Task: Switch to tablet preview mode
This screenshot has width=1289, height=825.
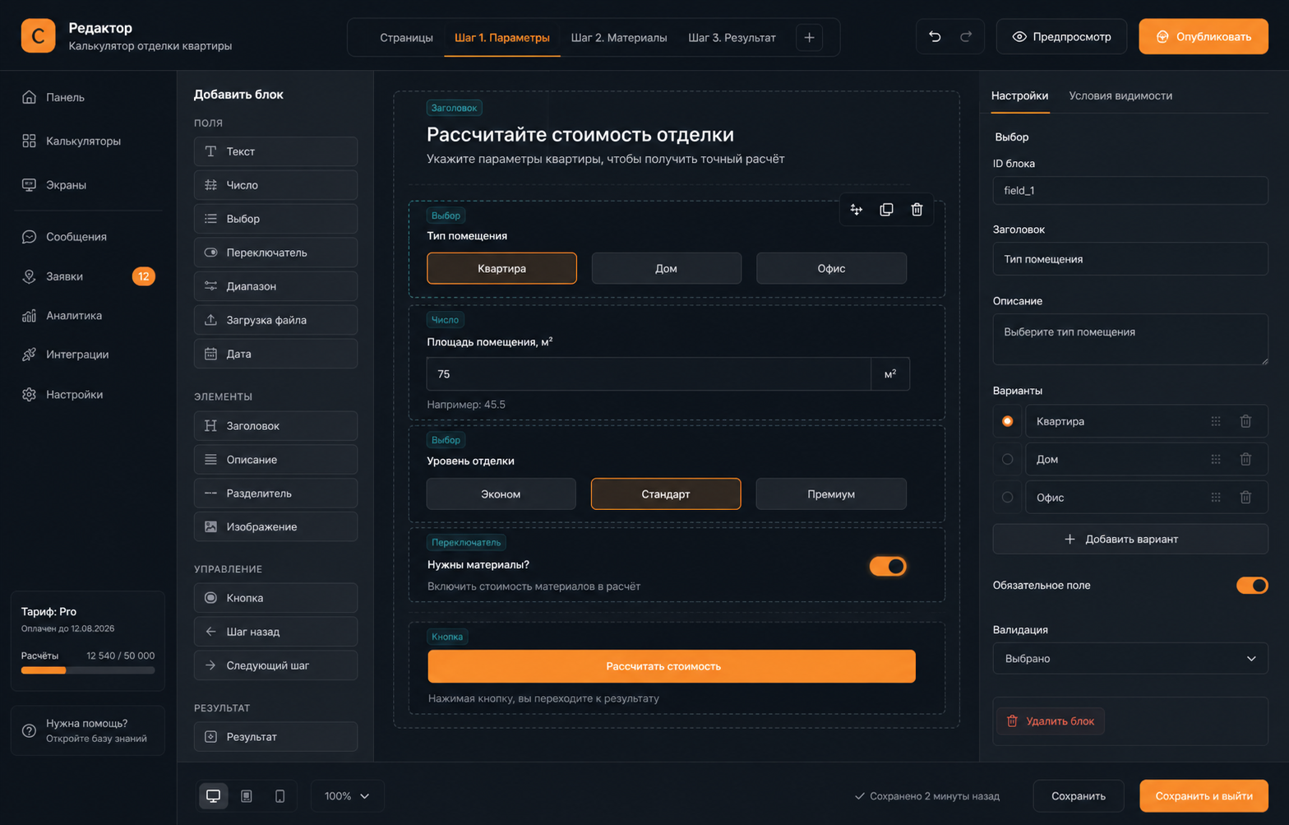Action: (247, 795)
